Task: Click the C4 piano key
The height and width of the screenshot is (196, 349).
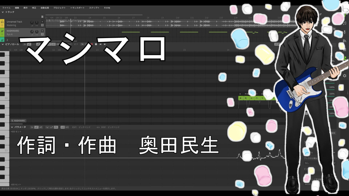Action: (x=4, y=98)
